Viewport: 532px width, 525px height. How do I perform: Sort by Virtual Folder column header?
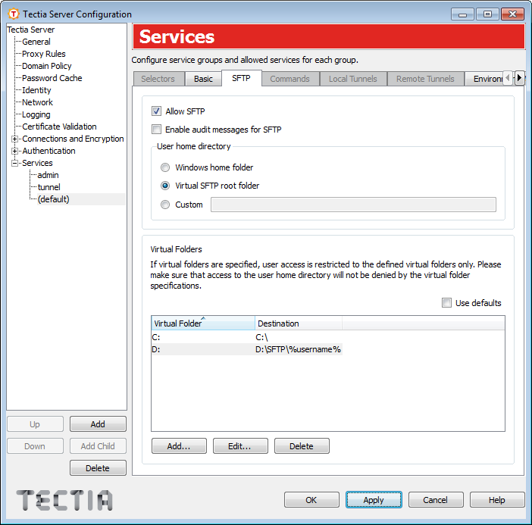[x=202, y=323]
